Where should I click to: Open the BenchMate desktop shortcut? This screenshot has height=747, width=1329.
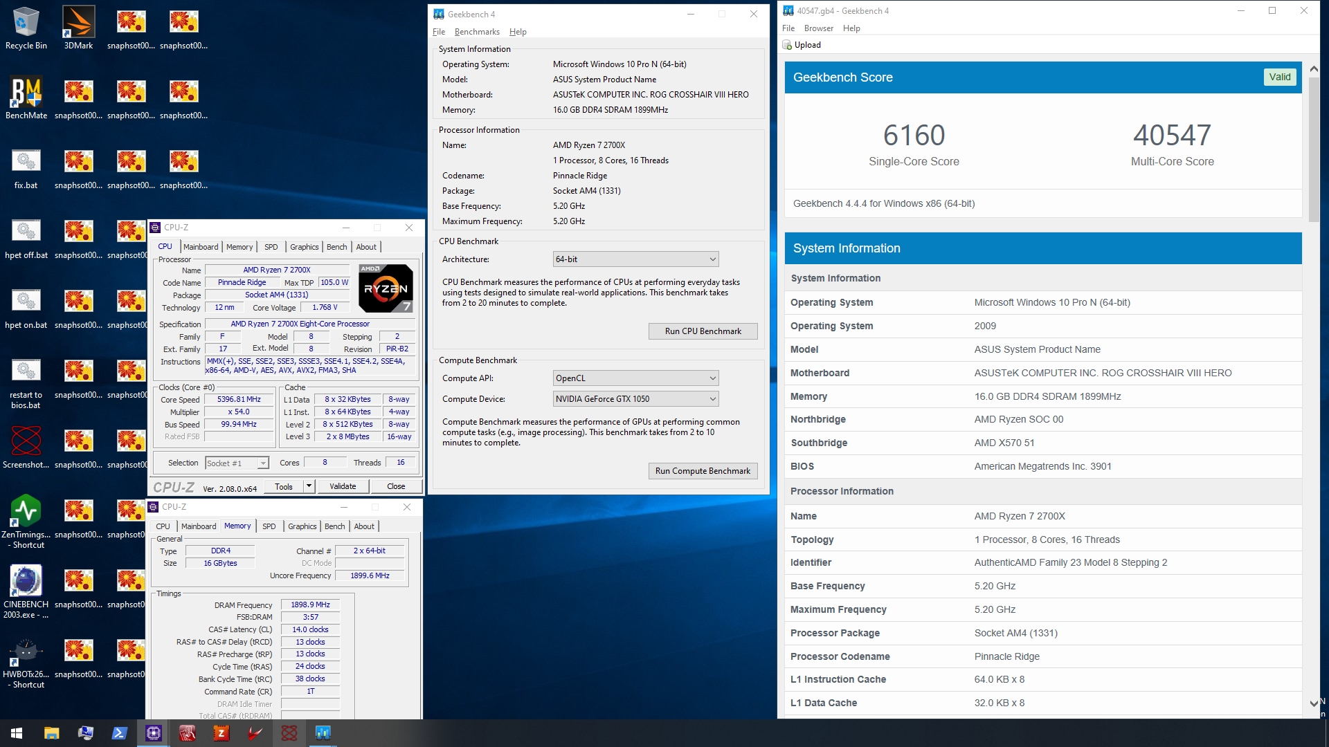26,98
